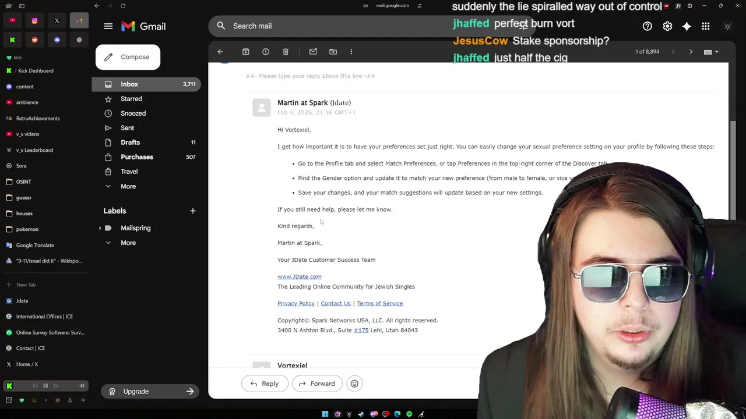Open the Drafts folder

pos(146,143)
